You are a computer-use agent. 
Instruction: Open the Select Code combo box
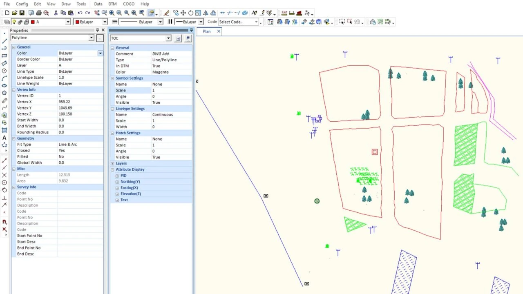pos(238,22)
